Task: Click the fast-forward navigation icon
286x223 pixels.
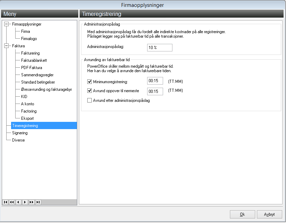Action: [x=32, y=202]
